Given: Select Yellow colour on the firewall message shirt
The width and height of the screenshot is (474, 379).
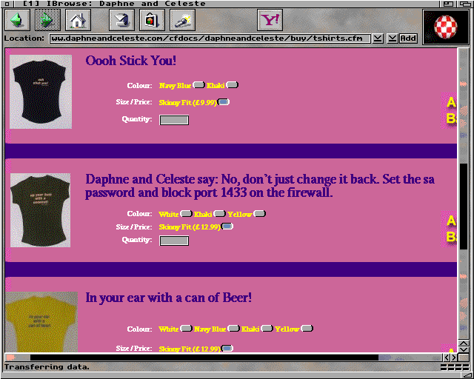Looking at the screenshot, I should (x=260, y=214).
